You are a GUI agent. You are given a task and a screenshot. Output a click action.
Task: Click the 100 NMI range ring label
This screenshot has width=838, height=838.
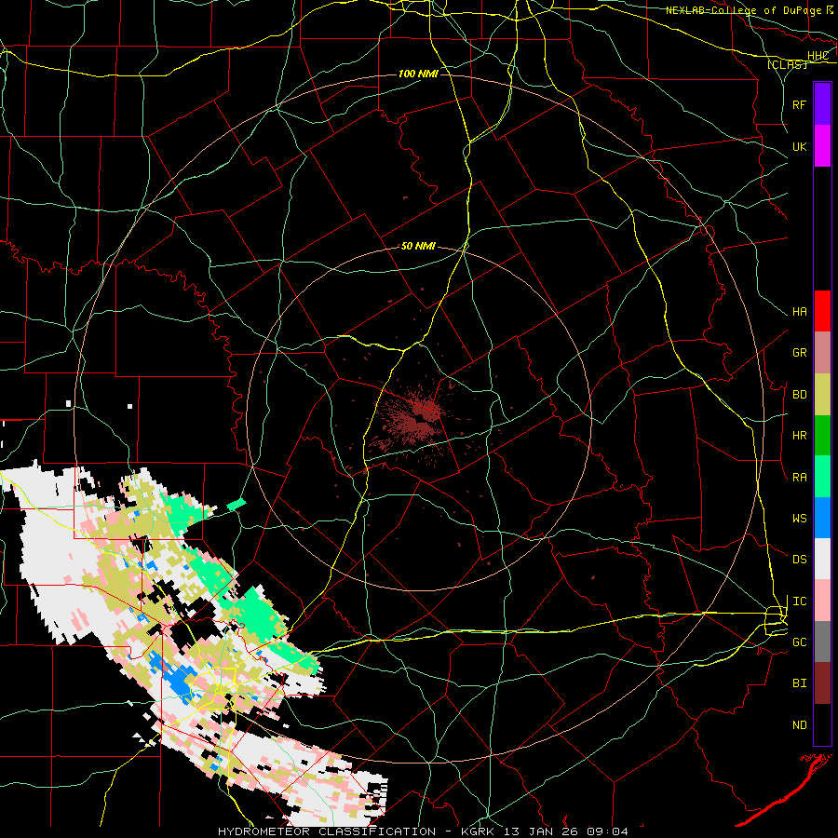click(418, 74)
